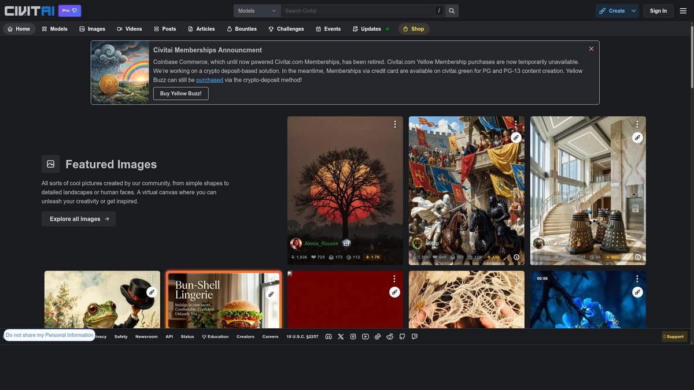694x390 pixels.
Task: Go to the Bounties tab
Action: (241, 29)
